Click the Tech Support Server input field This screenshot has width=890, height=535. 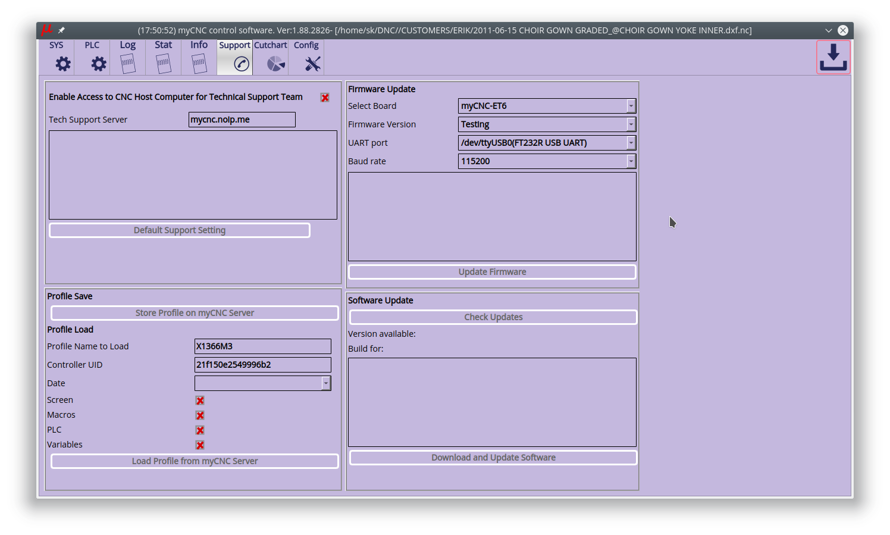(242, 120)
